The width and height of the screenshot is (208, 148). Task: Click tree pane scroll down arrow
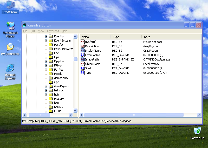(x=75, y=110)
